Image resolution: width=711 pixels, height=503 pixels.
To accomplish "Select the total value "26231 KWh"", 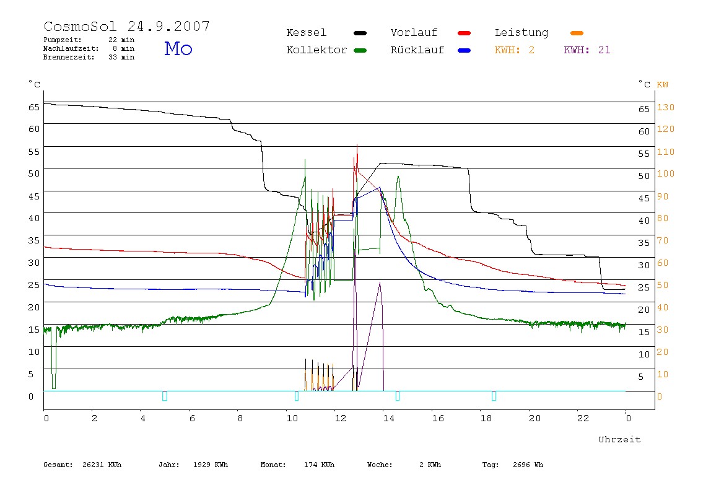I will (102, 465).
